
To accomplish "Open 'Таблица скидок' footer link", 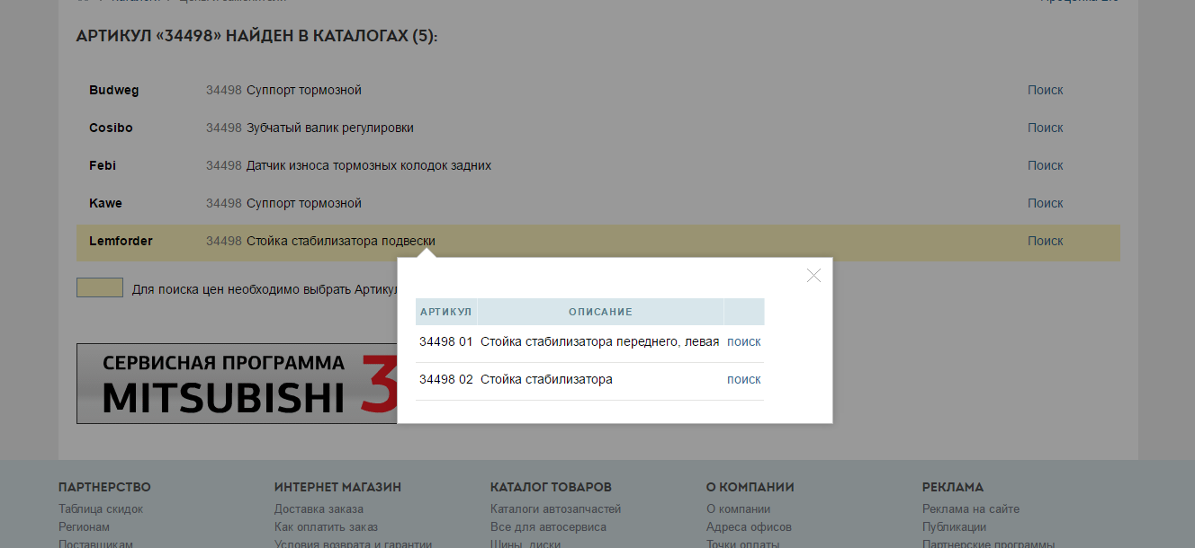I will pyautogui.click(x=101, y=509).
